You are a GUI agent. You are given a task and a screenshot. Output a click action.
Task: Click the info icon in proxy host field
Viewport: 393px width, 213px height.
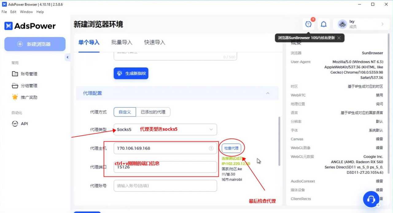(211, 148)
